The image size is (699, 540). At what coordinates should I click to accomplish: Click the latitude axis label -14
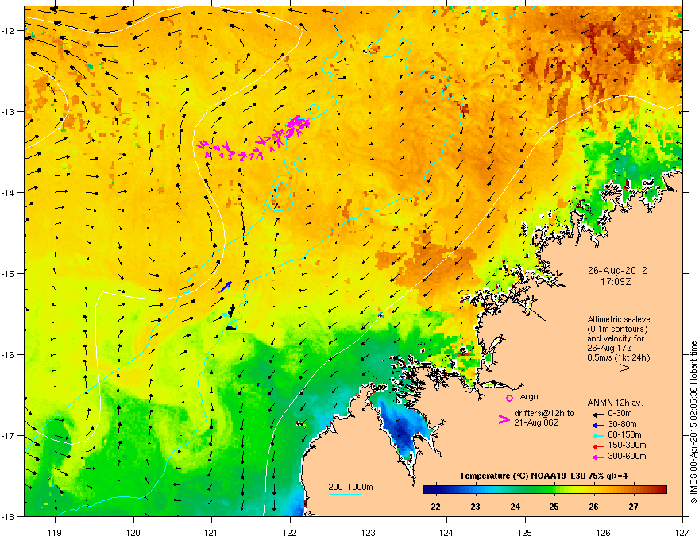coord(8,193)
